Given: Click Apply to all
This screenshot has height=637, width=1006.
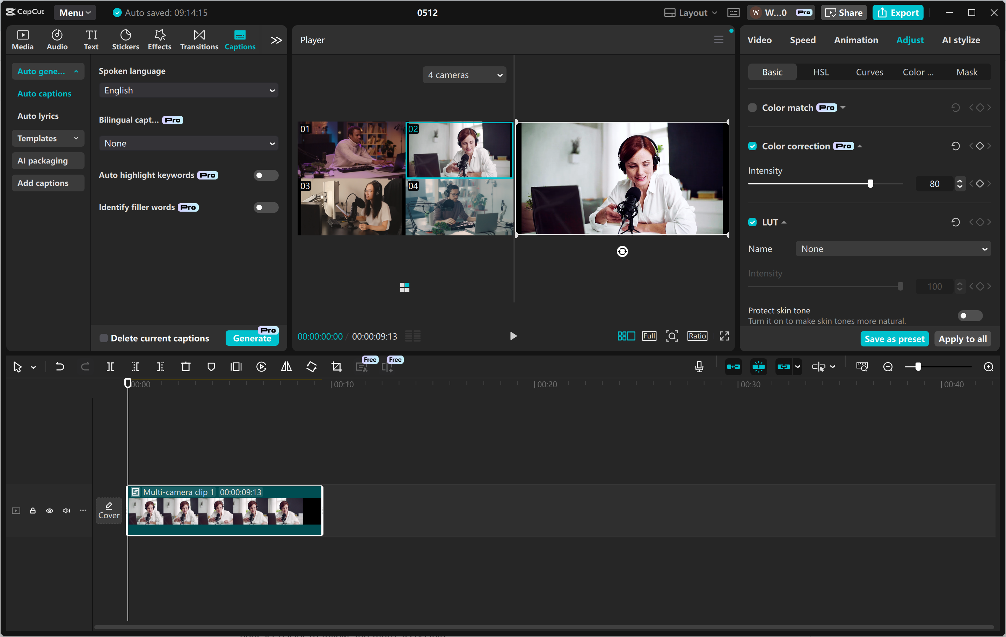Looking at the screenshot, I should [x=962, y=339].
